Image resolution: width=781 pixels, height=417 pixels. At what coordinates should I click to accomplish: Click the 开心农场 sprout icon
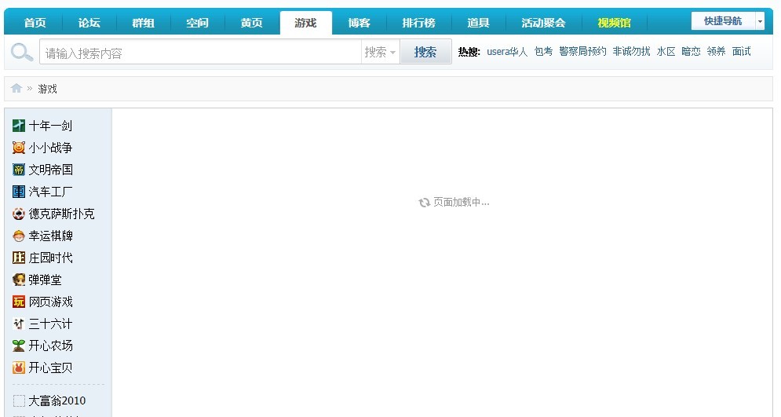coord(19,346)
